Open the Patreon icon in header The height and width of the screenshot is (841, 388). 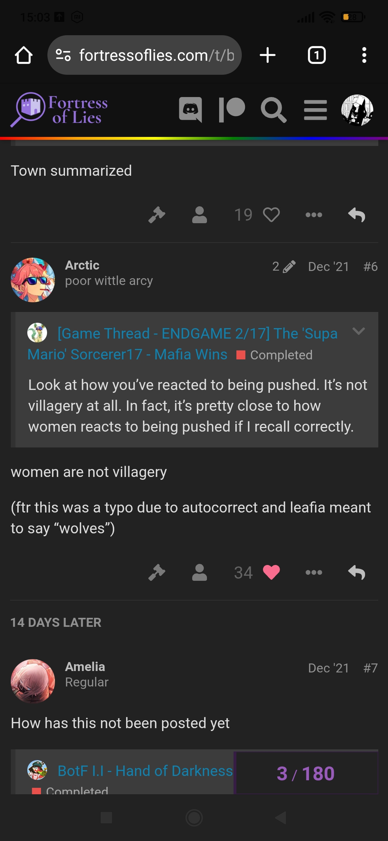click(232, 110)
